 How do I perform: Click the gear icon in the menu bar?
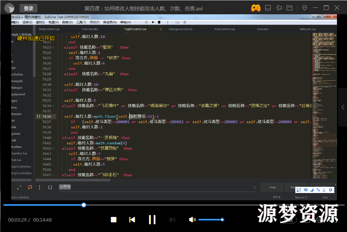click(x=185, y=22)
